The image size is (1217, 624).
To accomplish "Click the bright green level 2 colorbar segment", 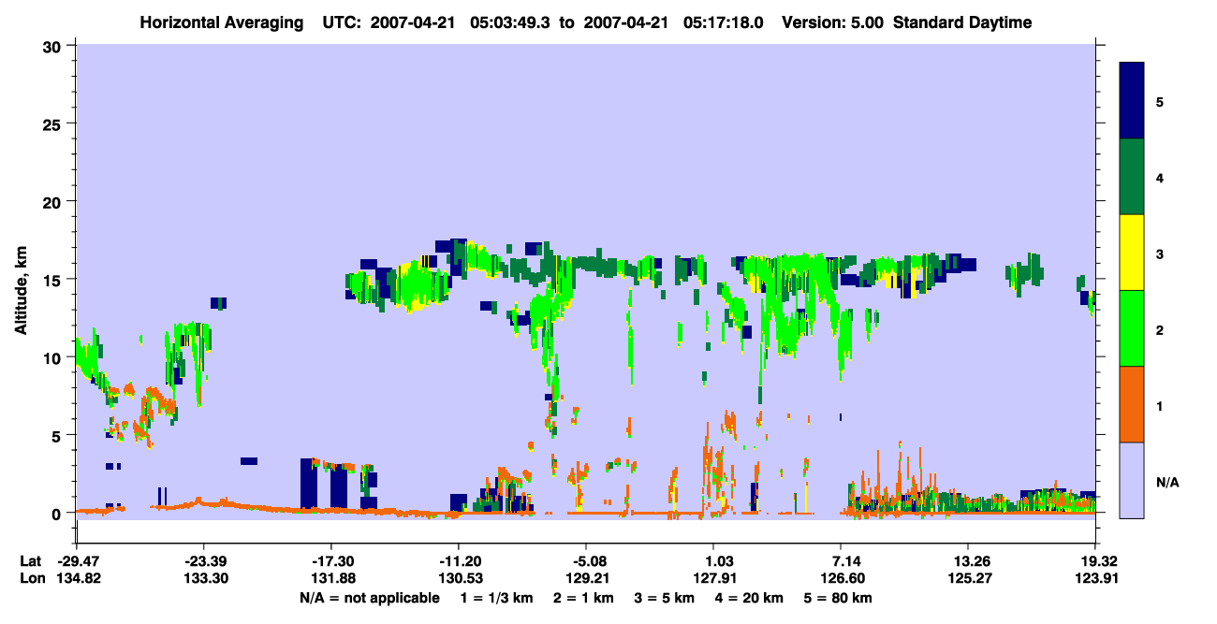I will coord(1132,327).
